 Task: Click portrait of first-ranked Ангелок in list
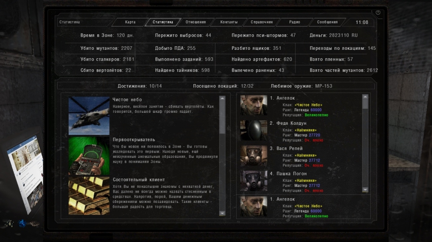pyautogui.click(x=254, y=105)
